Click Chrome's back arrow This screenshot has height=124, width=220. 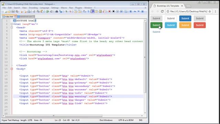click(153, 11)
